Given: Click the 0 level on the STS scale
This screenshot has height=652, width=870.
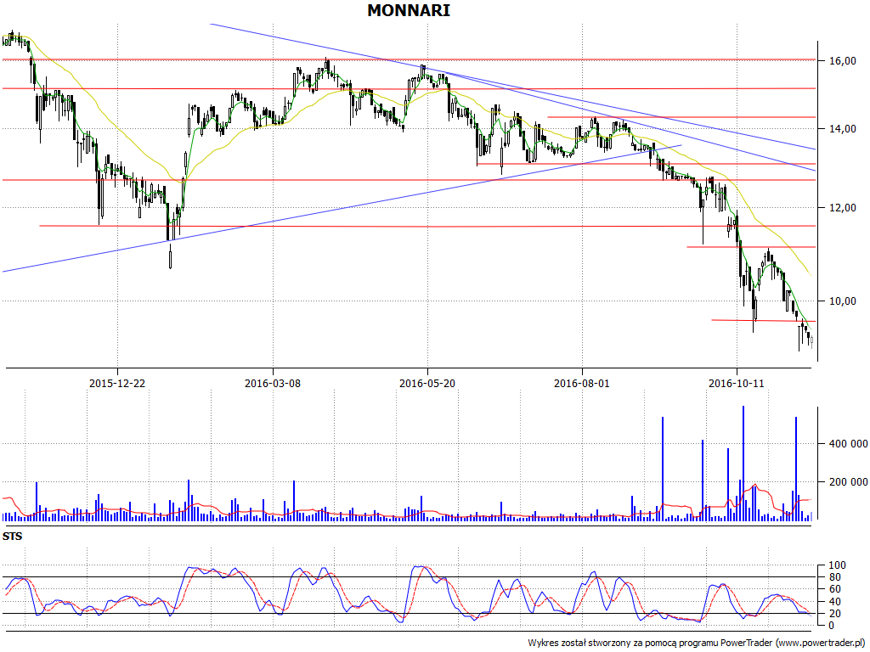Looking at the screenshot, I should (832, 626).
